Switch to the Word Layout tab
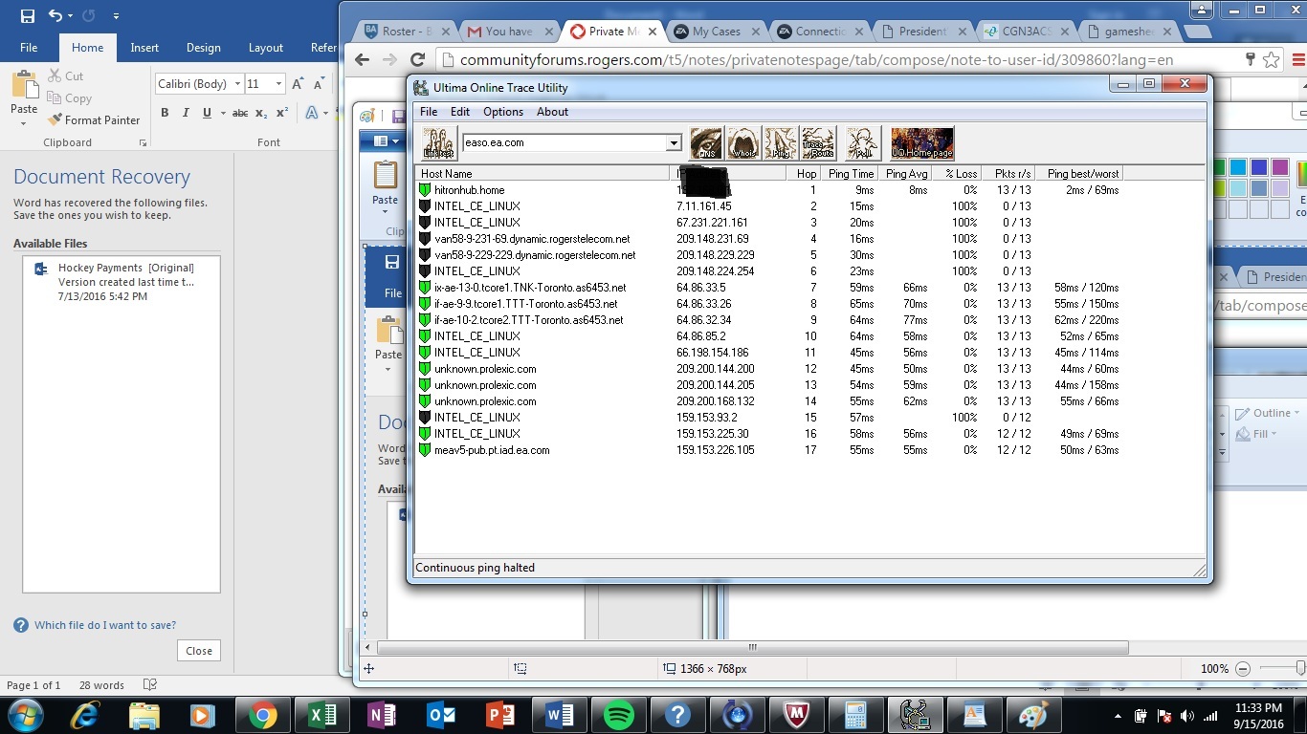This screenshot has width=1307, height=734. 265,48
